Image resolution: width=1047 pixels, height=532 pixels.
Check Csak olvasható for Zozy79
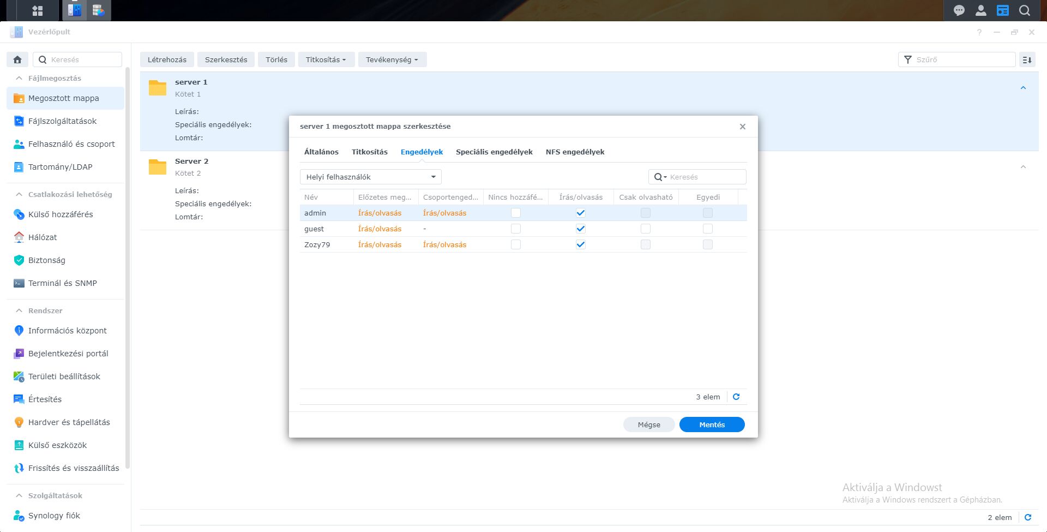(x=646, y=244)
